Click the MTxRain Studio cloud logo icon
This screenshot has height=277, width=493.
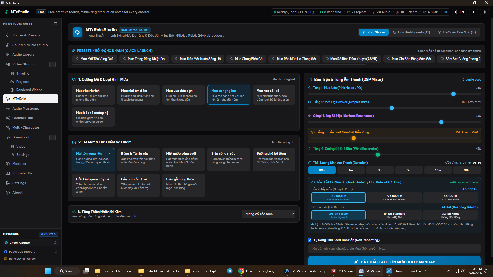point(78,32)
